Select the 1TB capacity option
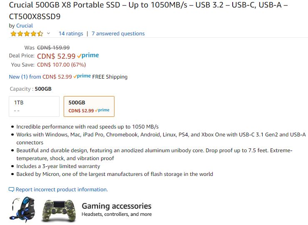This screenshot has width=308, height=225. [x=34, y=106]
